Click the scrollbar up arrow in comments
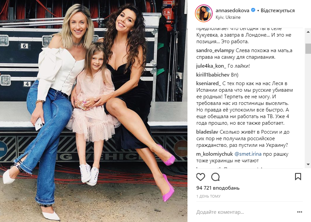 [308, 32]
